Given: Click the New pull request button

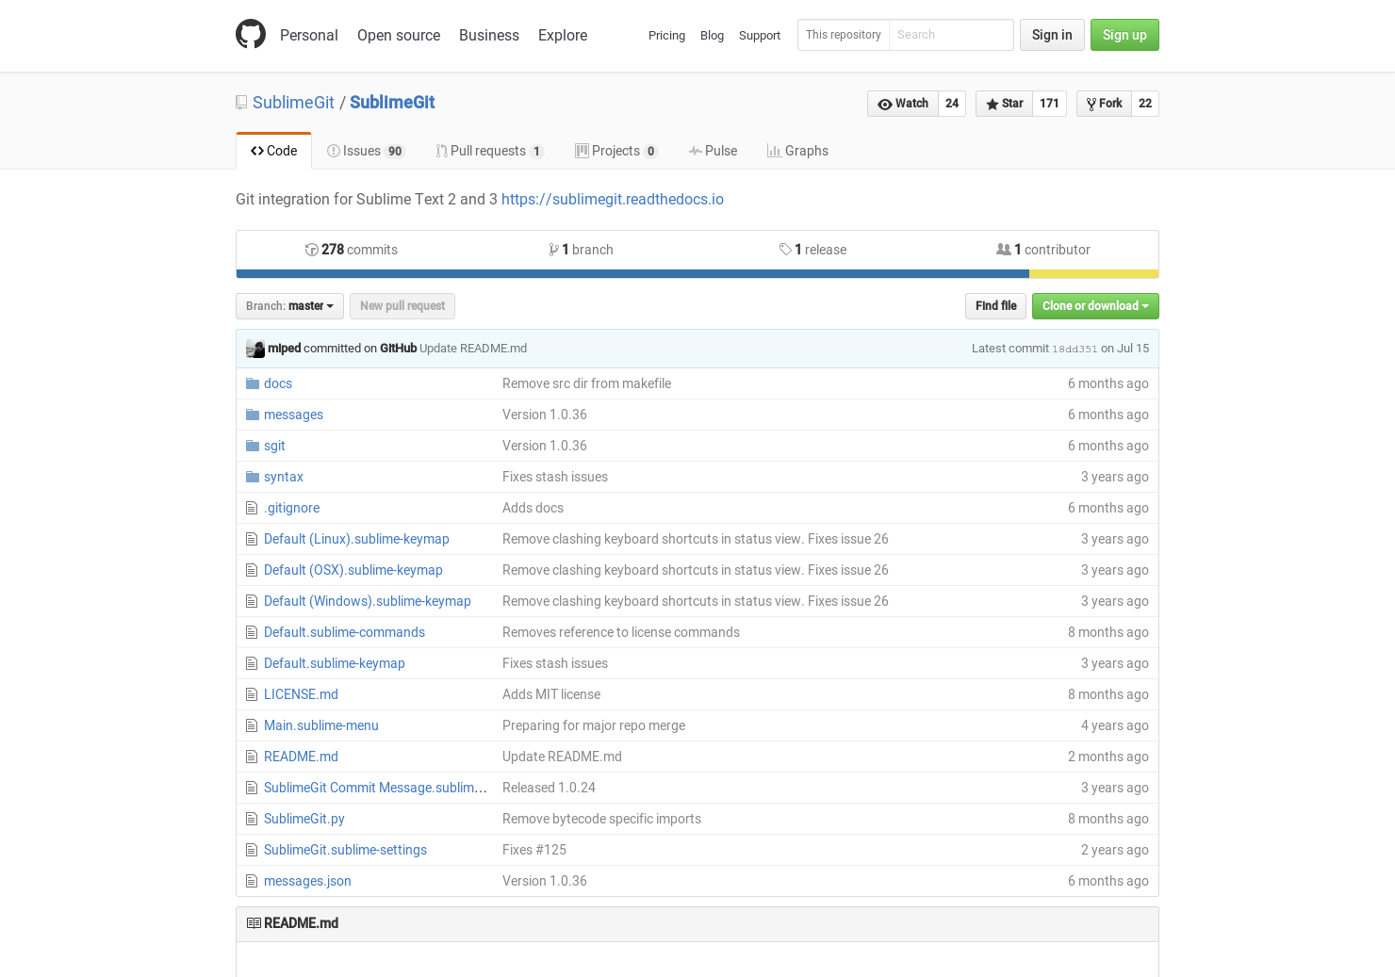Looking at the screenshot, I should (402, 306).
